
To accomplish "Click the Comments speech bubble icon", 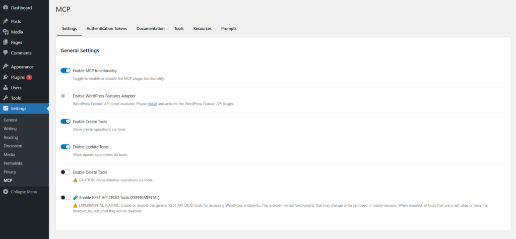I will [x=6, y=52].
